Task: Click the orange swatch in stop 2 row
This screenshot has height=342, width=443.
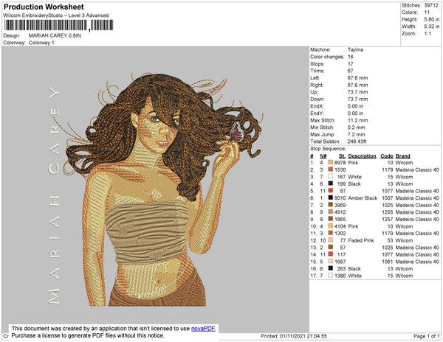Action: click(x=331, y=170)
